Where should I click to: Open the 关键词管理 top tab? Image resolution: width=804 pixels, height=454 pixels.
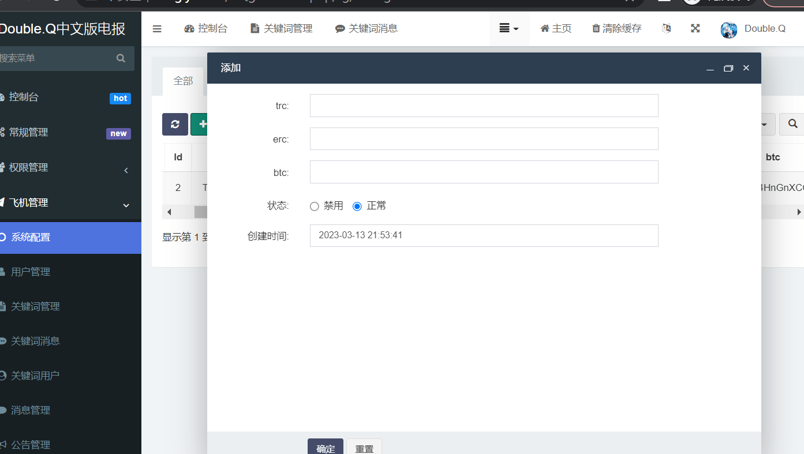pyautogui.click(x=282, y=29)
